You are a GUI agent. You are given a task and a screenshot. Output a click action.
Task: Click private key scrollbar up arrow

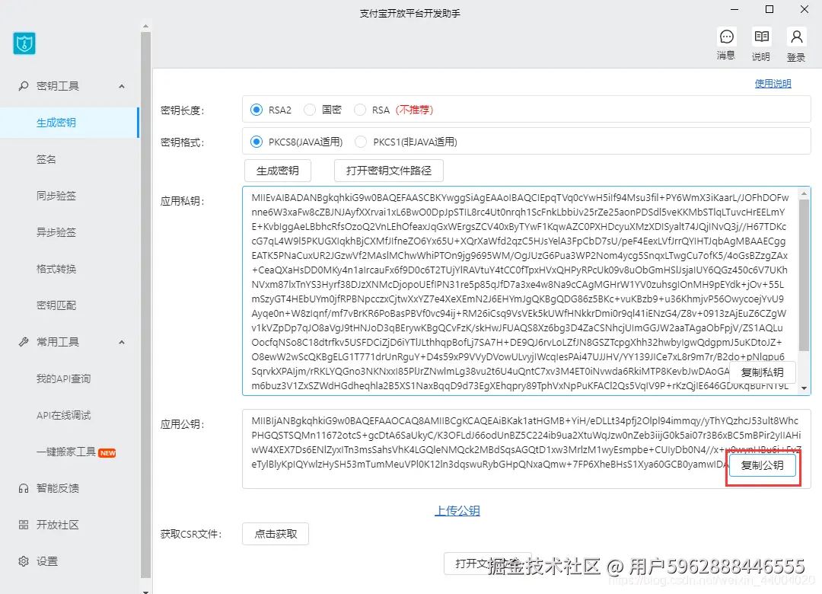tap(804, 193)
